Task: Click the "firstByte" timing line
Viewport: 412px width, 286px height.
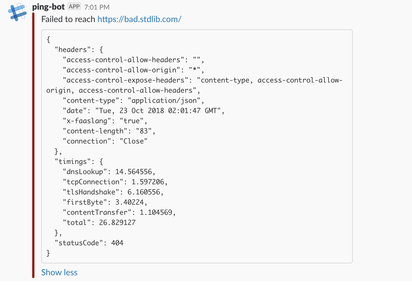Action: pyautogui.click(x=105, y=202)
